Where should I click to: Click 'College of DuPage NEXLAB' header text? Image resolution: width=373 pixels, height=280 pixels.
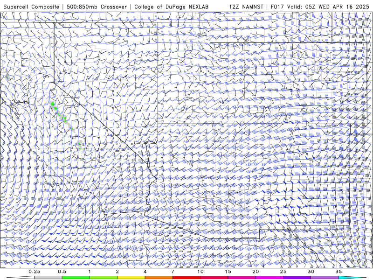click(x=171, y=7)
